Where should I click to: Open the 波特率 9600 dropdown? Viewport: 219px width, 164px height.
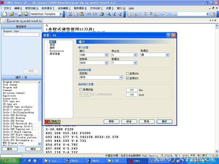tap(107, 63)
